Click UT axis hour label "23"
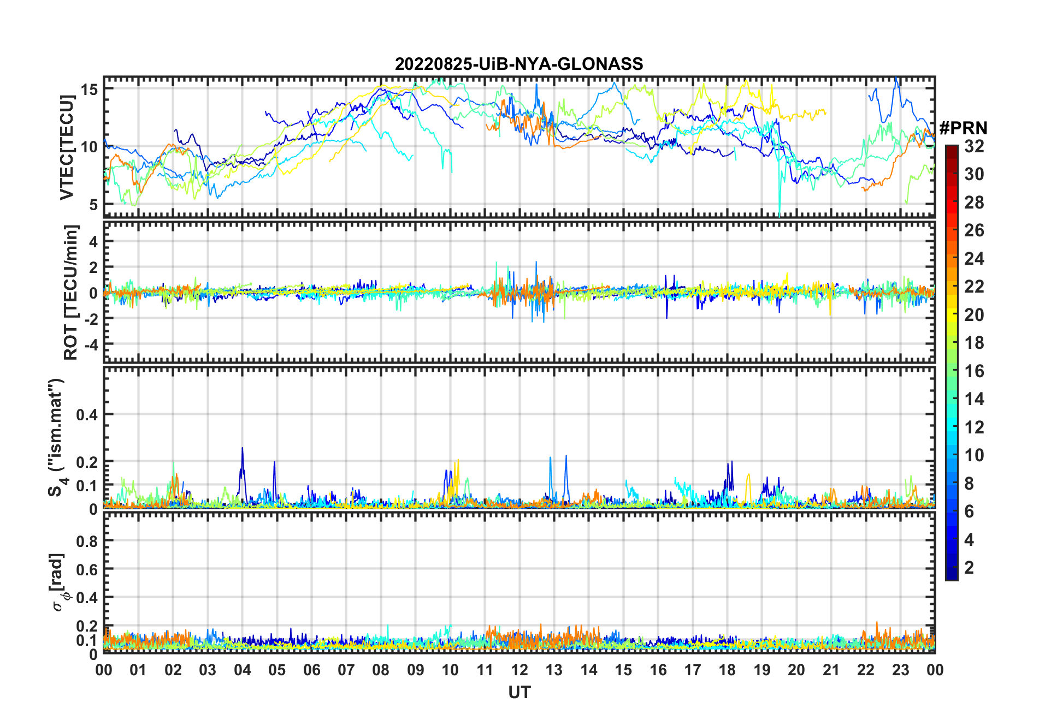Image resolution: width=1039 pixels, height=726 pixels. (900, 670)
